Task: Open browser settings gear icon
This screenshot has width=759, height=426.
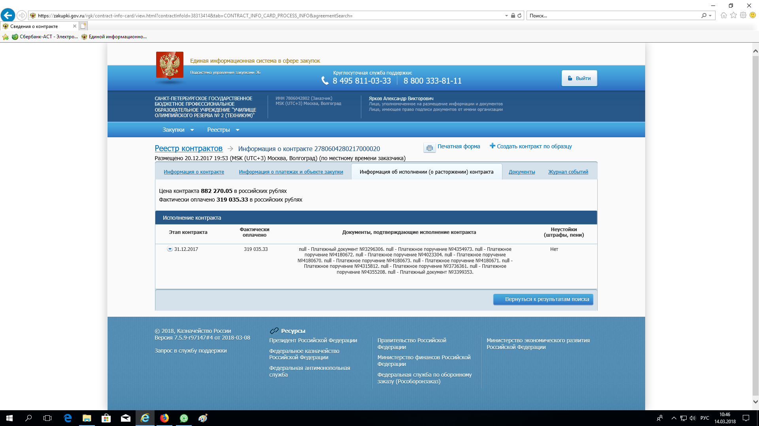Action: [x=743, y=15]
